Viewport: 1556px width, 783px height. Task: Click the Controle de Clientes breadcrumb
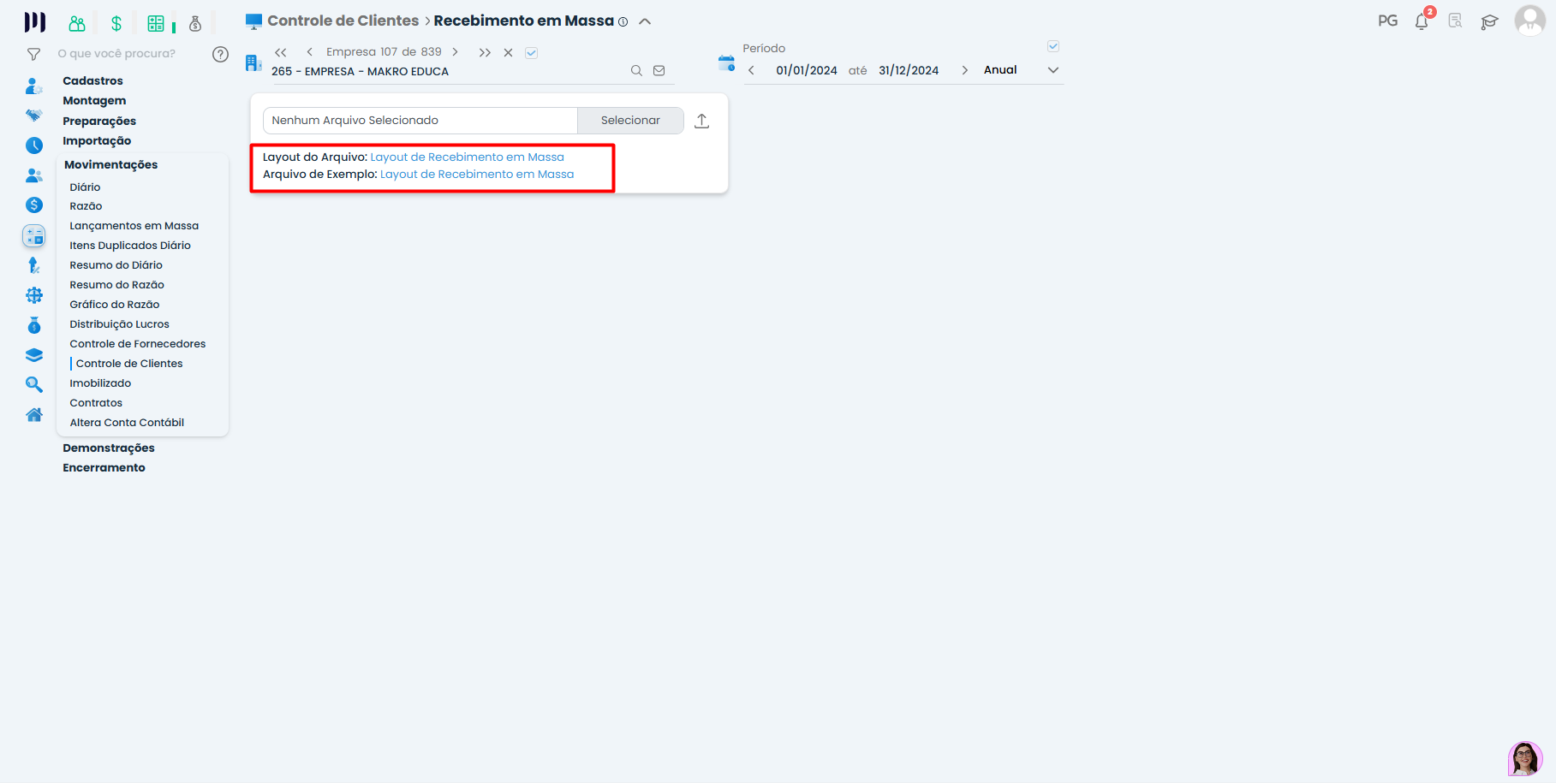(x=343, y=21)
